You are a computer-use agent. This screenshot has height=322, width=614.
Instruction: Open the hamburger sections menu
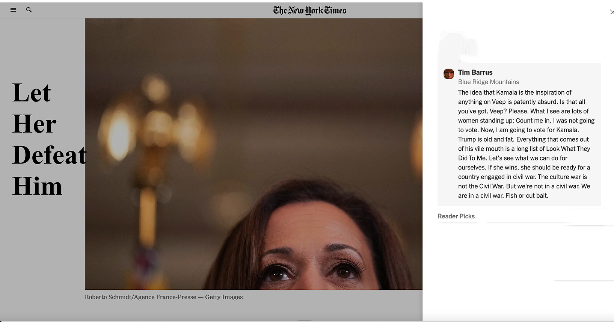coord(13,10)
